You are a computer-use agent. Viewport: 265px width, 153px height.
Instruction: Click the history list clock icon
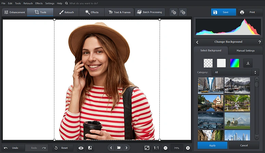point(183,12)
